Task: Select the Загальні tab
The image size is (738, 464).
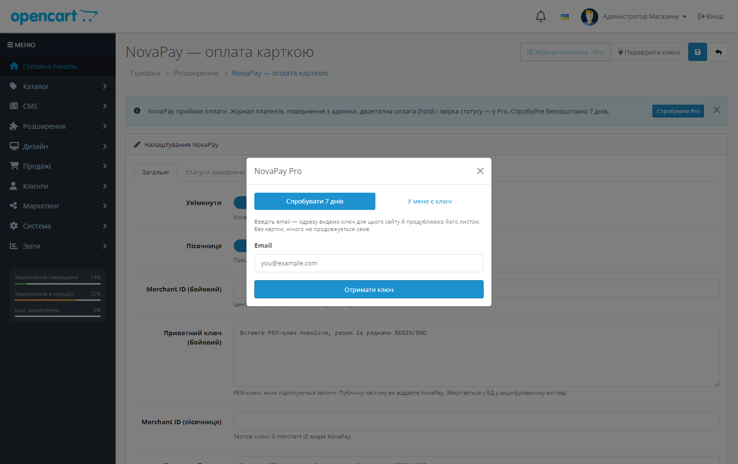Action: [x=155, y=173]
